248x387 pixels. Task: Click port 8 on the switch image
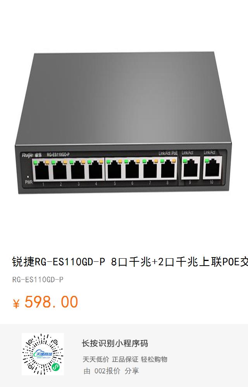pyautogui.click(x=168, y=170)
